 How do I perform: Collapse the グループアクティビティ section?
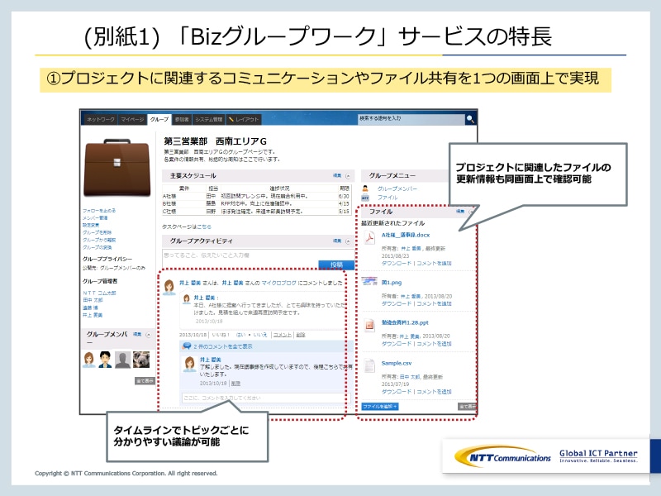pyautogui.click(x=348, y=241)
